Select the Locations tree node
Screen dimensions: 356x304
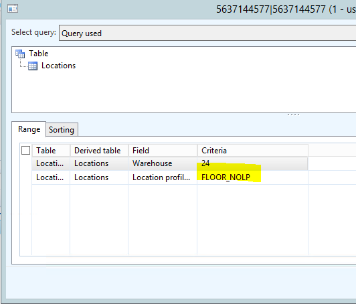(x=58, y=66)
